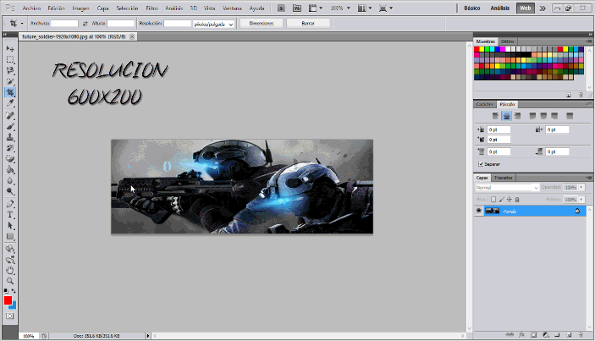The height and width of the screenshot is (341, 595).
Task: Select the 3D Rotate tool
Action: 10,249
